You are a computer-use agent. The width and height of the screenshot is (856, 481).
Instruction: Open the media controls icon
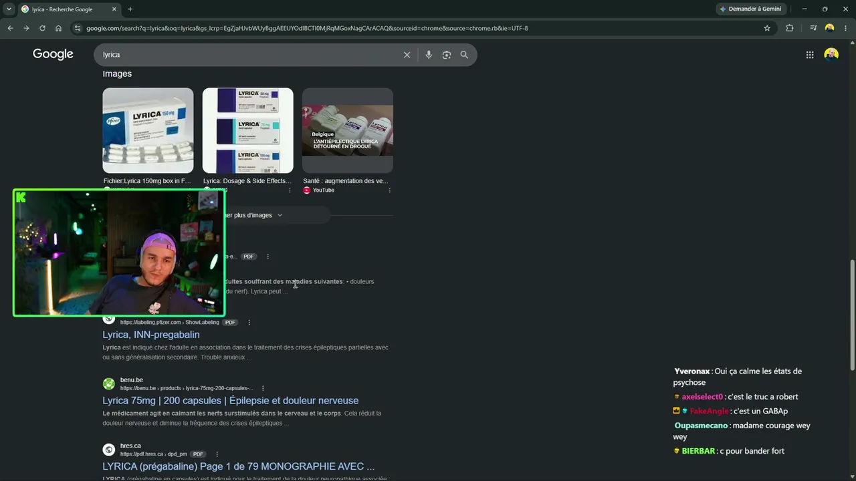(x=813, y=28)
